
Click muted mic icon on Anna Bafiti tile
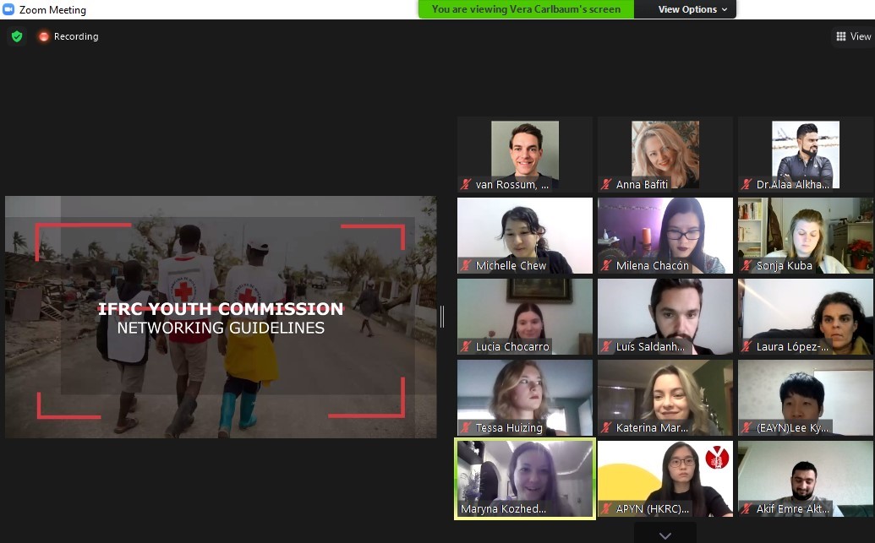coord(607,185)
